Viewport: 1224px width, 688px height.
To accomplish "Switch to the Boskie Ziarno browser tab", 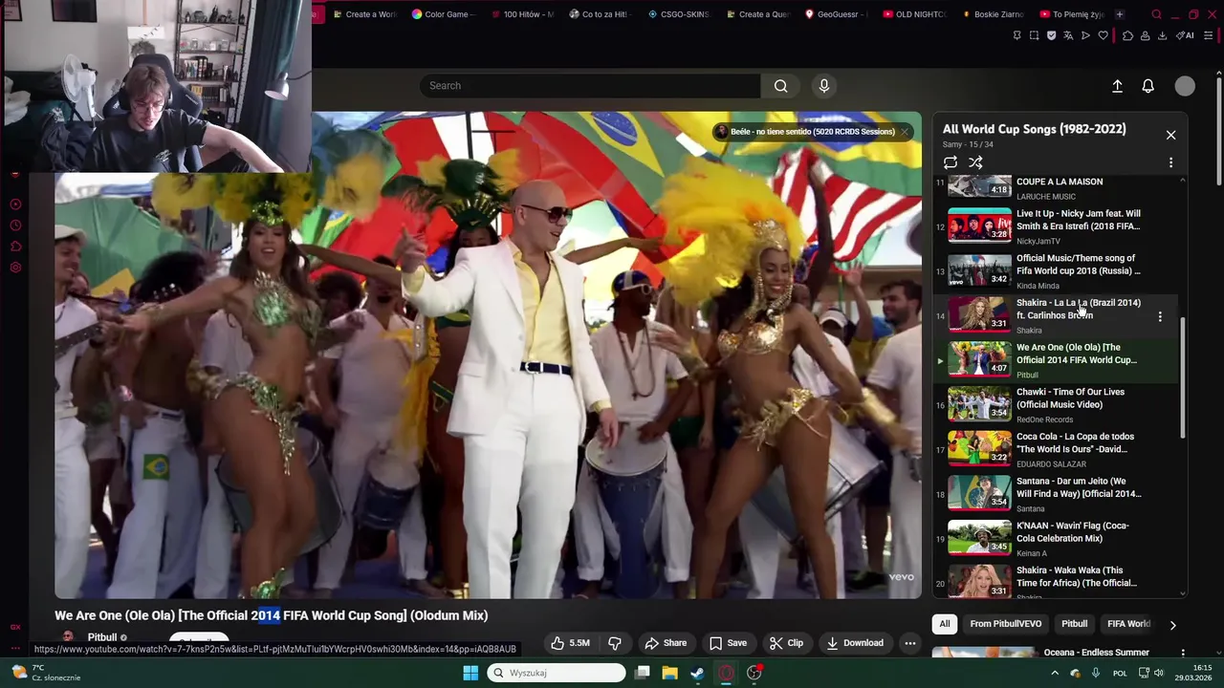I will 993,14.
